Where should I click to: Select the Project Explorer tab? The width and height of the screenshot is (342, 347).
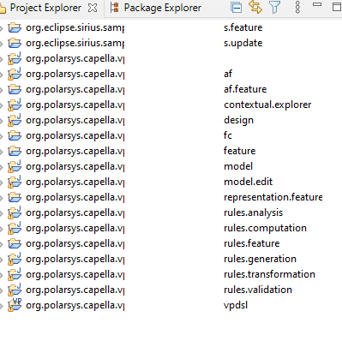tap(45, 8)
